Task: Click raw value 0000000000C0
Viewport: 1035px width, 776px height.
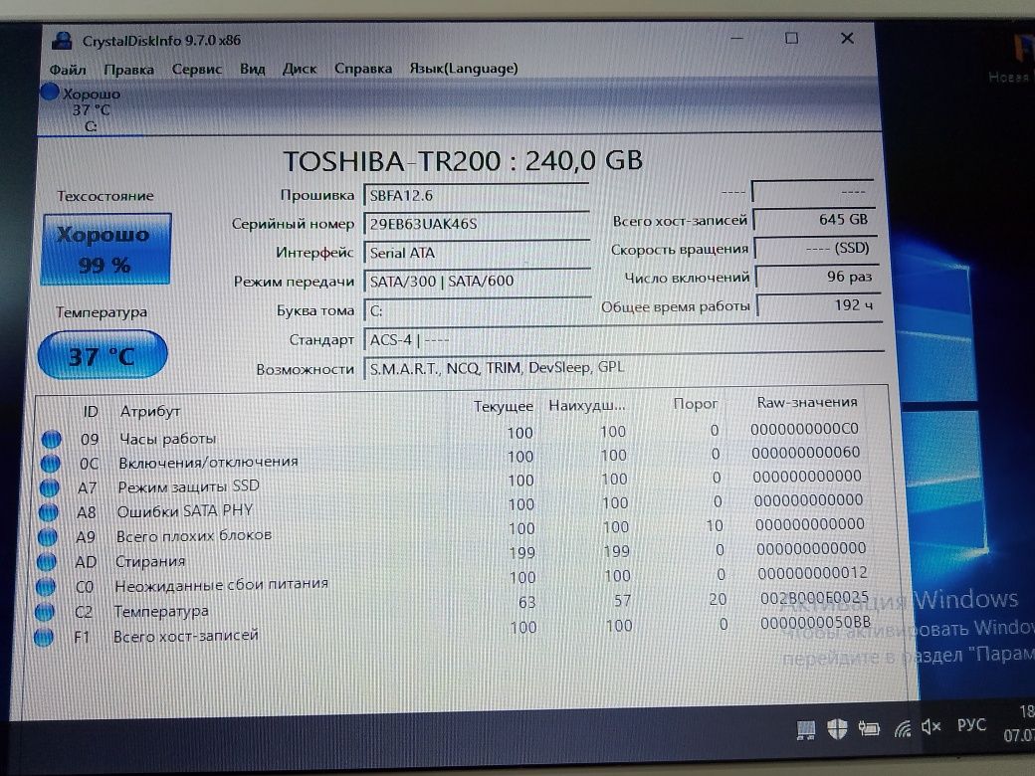Action: 805,429
